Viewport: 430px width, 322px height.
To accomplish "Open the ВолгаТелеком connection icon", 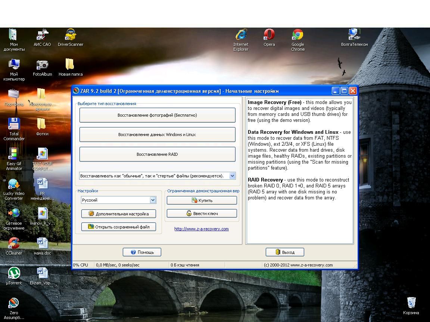I will tap(354, 38).
